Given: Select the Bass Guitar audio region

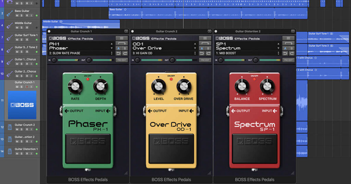Looking at the screenshot, I should click(x=208, y=13).
